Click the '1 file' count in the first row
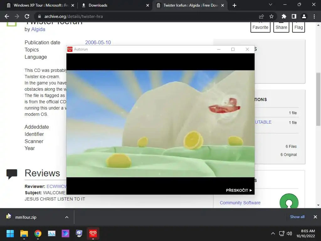321x241 pixels. [x=293, y=113]
